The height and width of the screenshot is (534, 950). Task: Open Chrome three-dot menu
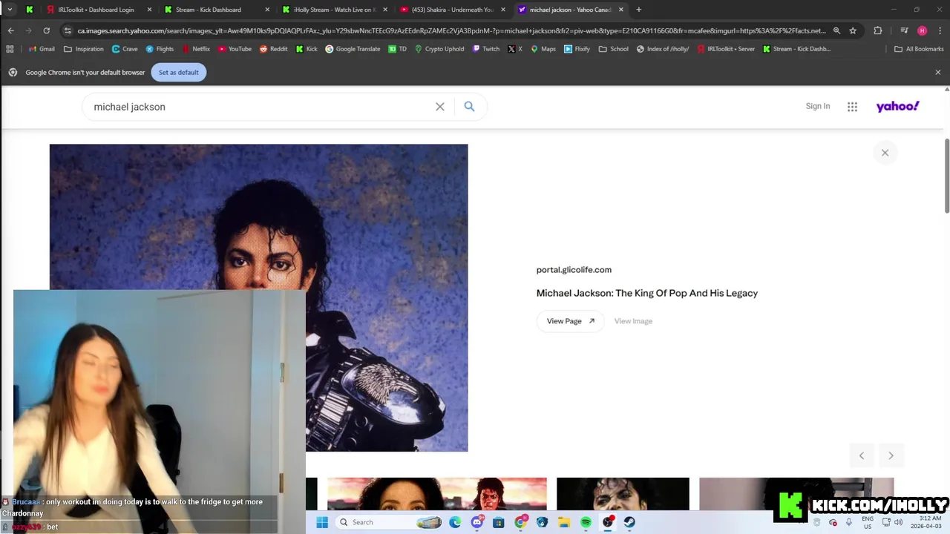939,30
